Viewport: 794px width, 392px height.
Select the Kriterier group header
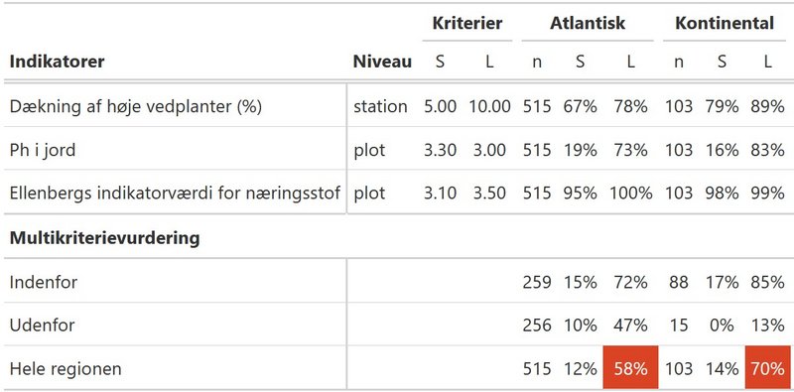(x=467, y=23)
